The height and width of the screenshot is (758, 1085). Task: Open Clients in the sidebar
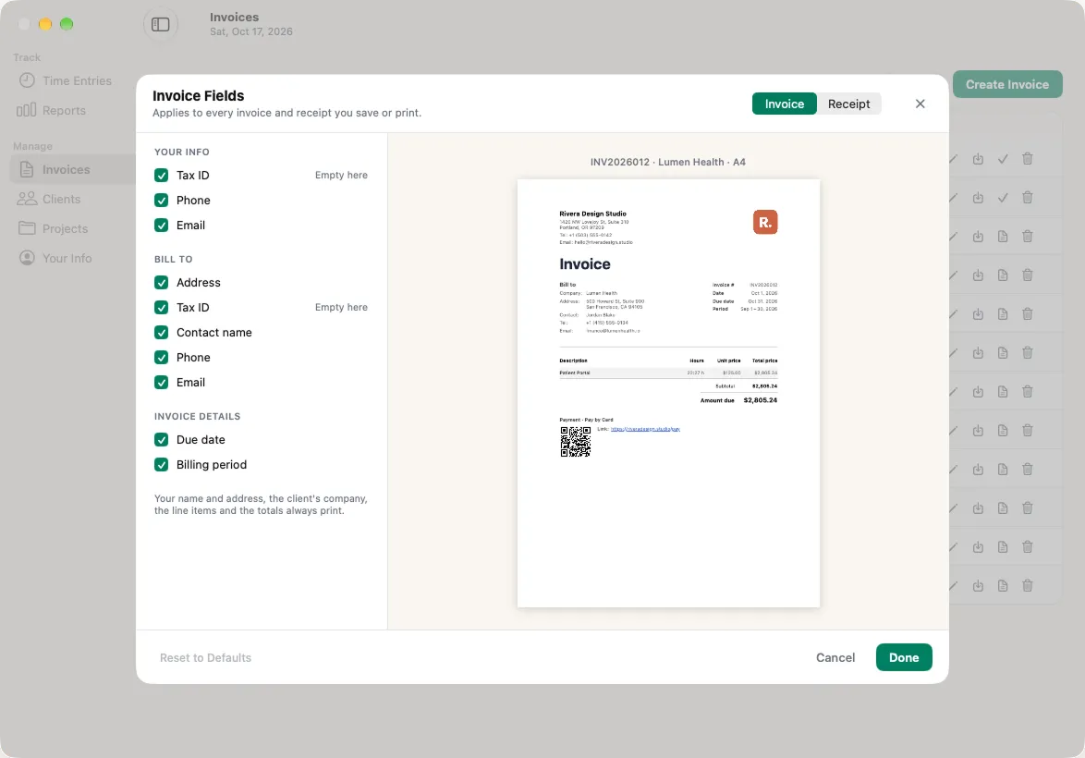(x=50, y=199)
